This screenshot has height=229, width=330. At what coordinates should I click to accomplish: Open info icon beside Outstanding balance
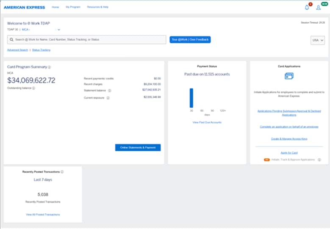pyautogui.click(x=33, y=88)
